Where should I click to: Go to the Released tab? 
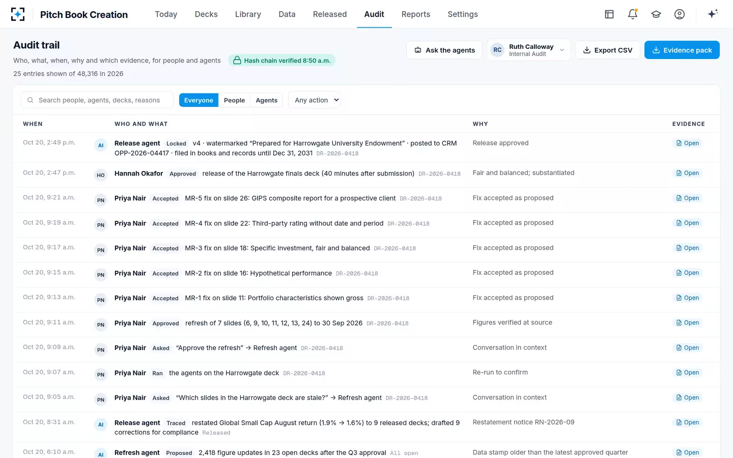pos(330,14)
